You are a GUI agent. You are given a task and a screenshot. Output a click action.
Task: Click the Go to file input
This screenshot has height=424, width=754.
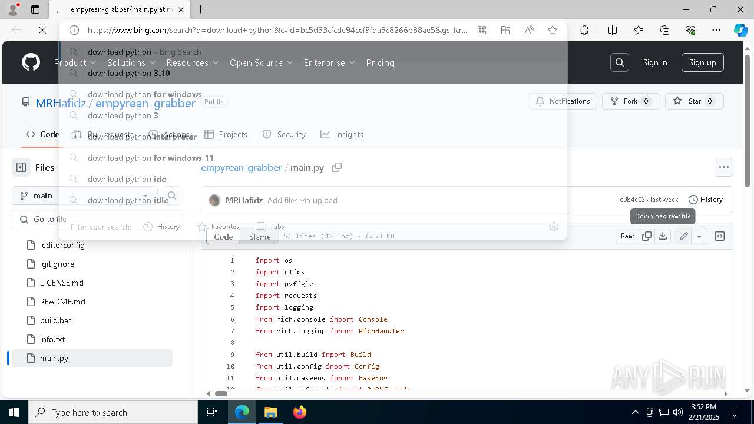(96, 219)
